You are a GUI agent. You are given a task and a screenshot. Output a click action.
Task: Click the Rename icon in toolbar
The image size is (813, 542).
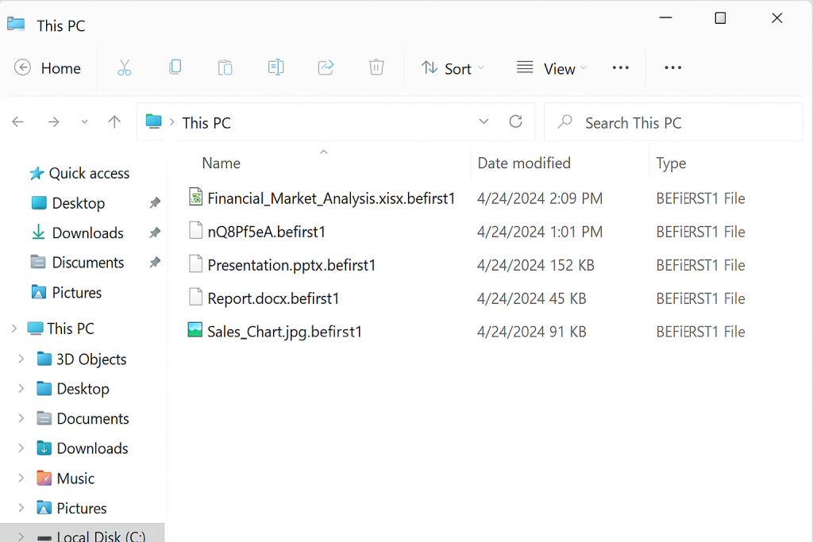275,68
